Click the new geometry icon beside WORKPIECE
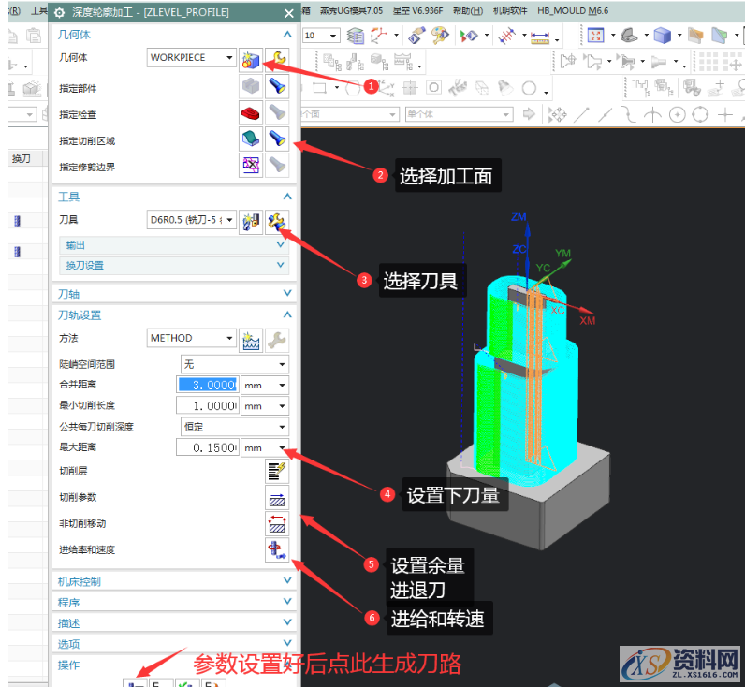Screen dimensions: 745x687 251,60
